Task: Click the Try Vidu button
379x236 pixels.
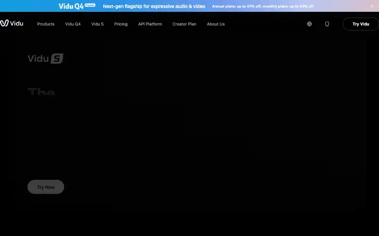Action: [361, 24]
